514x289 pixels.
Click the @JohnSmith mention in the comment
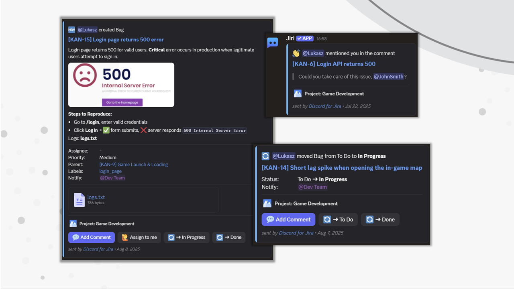(388, 76)
